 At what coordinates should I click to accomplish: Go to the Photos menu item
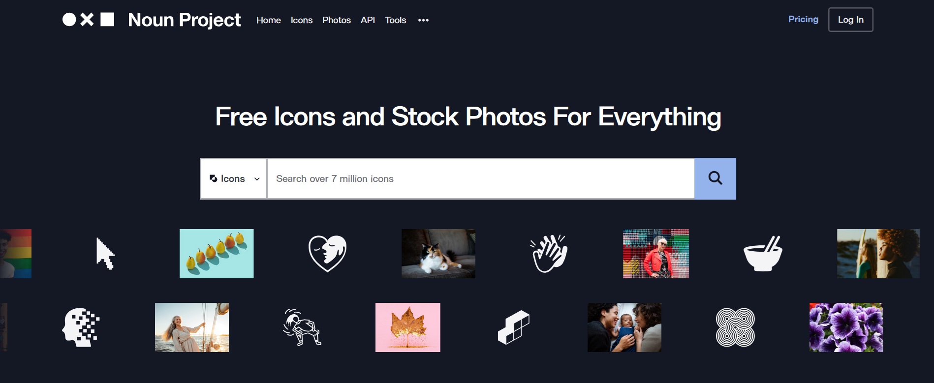(337, 20)
